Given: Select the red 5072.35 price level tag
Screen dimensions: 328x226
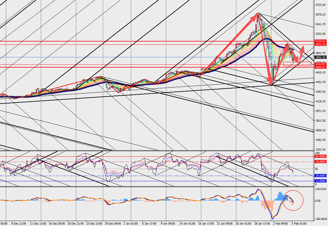Looking at the screenshot, I should (320, 44).
